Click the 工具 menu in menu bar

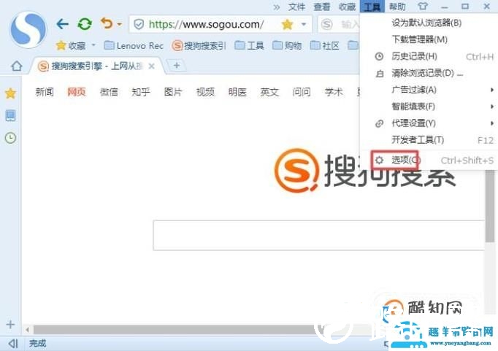372,7
